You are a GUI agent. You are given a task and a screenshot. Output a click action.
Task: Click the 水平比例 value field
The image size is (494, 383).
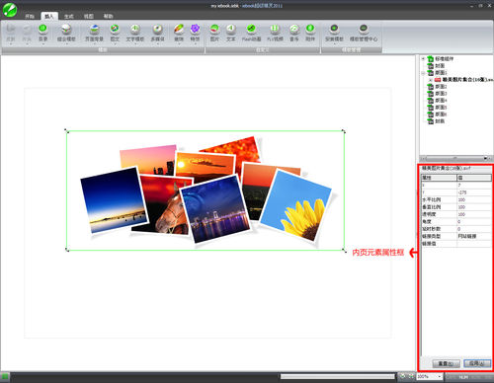[473, 199]
